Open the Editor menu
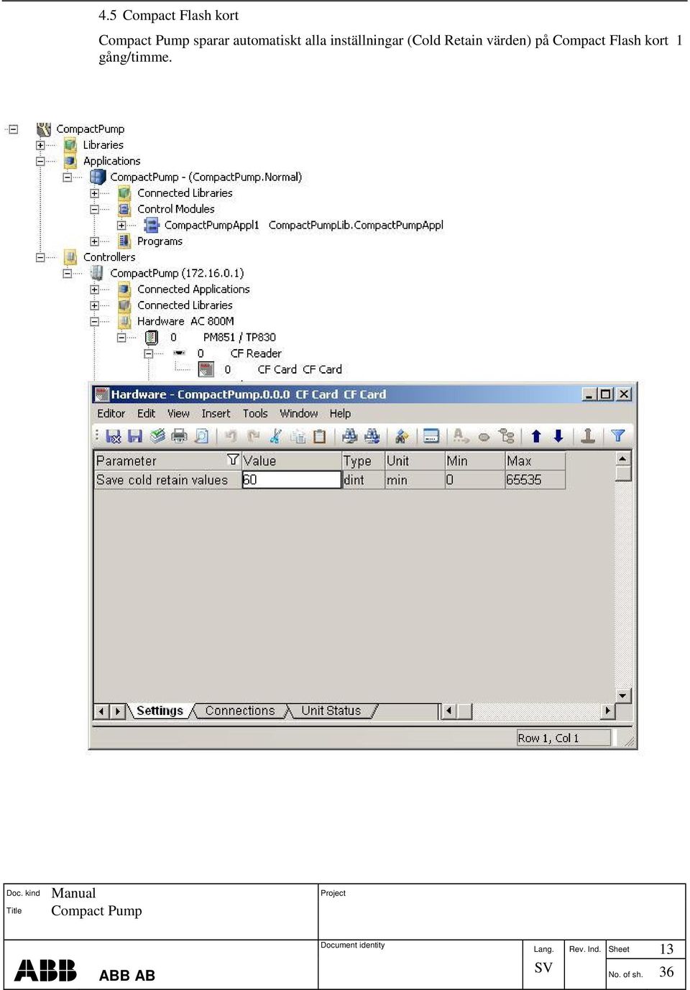This screenshot has width=690, height=990. pyautogui.click(x=111, y=413)
